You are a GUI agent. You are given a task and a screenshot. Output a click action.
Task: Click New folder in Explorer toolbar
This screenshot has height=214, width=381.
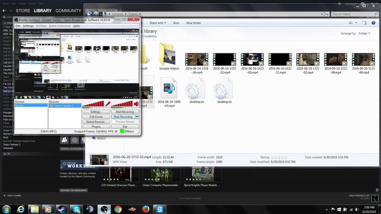click(x=193, y=23)
